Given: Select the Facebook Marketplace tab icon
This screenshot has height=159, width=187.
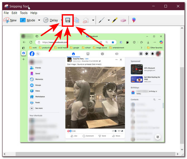Looking at the screenshot, I should 88,54.
